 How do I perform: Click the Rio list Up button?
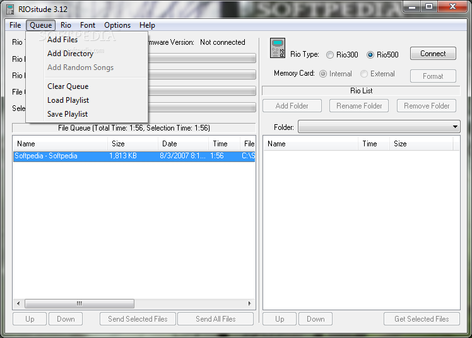tap(280, 318)
